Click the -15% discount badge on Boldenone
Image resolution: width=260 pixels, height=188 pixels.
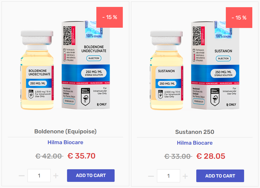click(109, 17)
